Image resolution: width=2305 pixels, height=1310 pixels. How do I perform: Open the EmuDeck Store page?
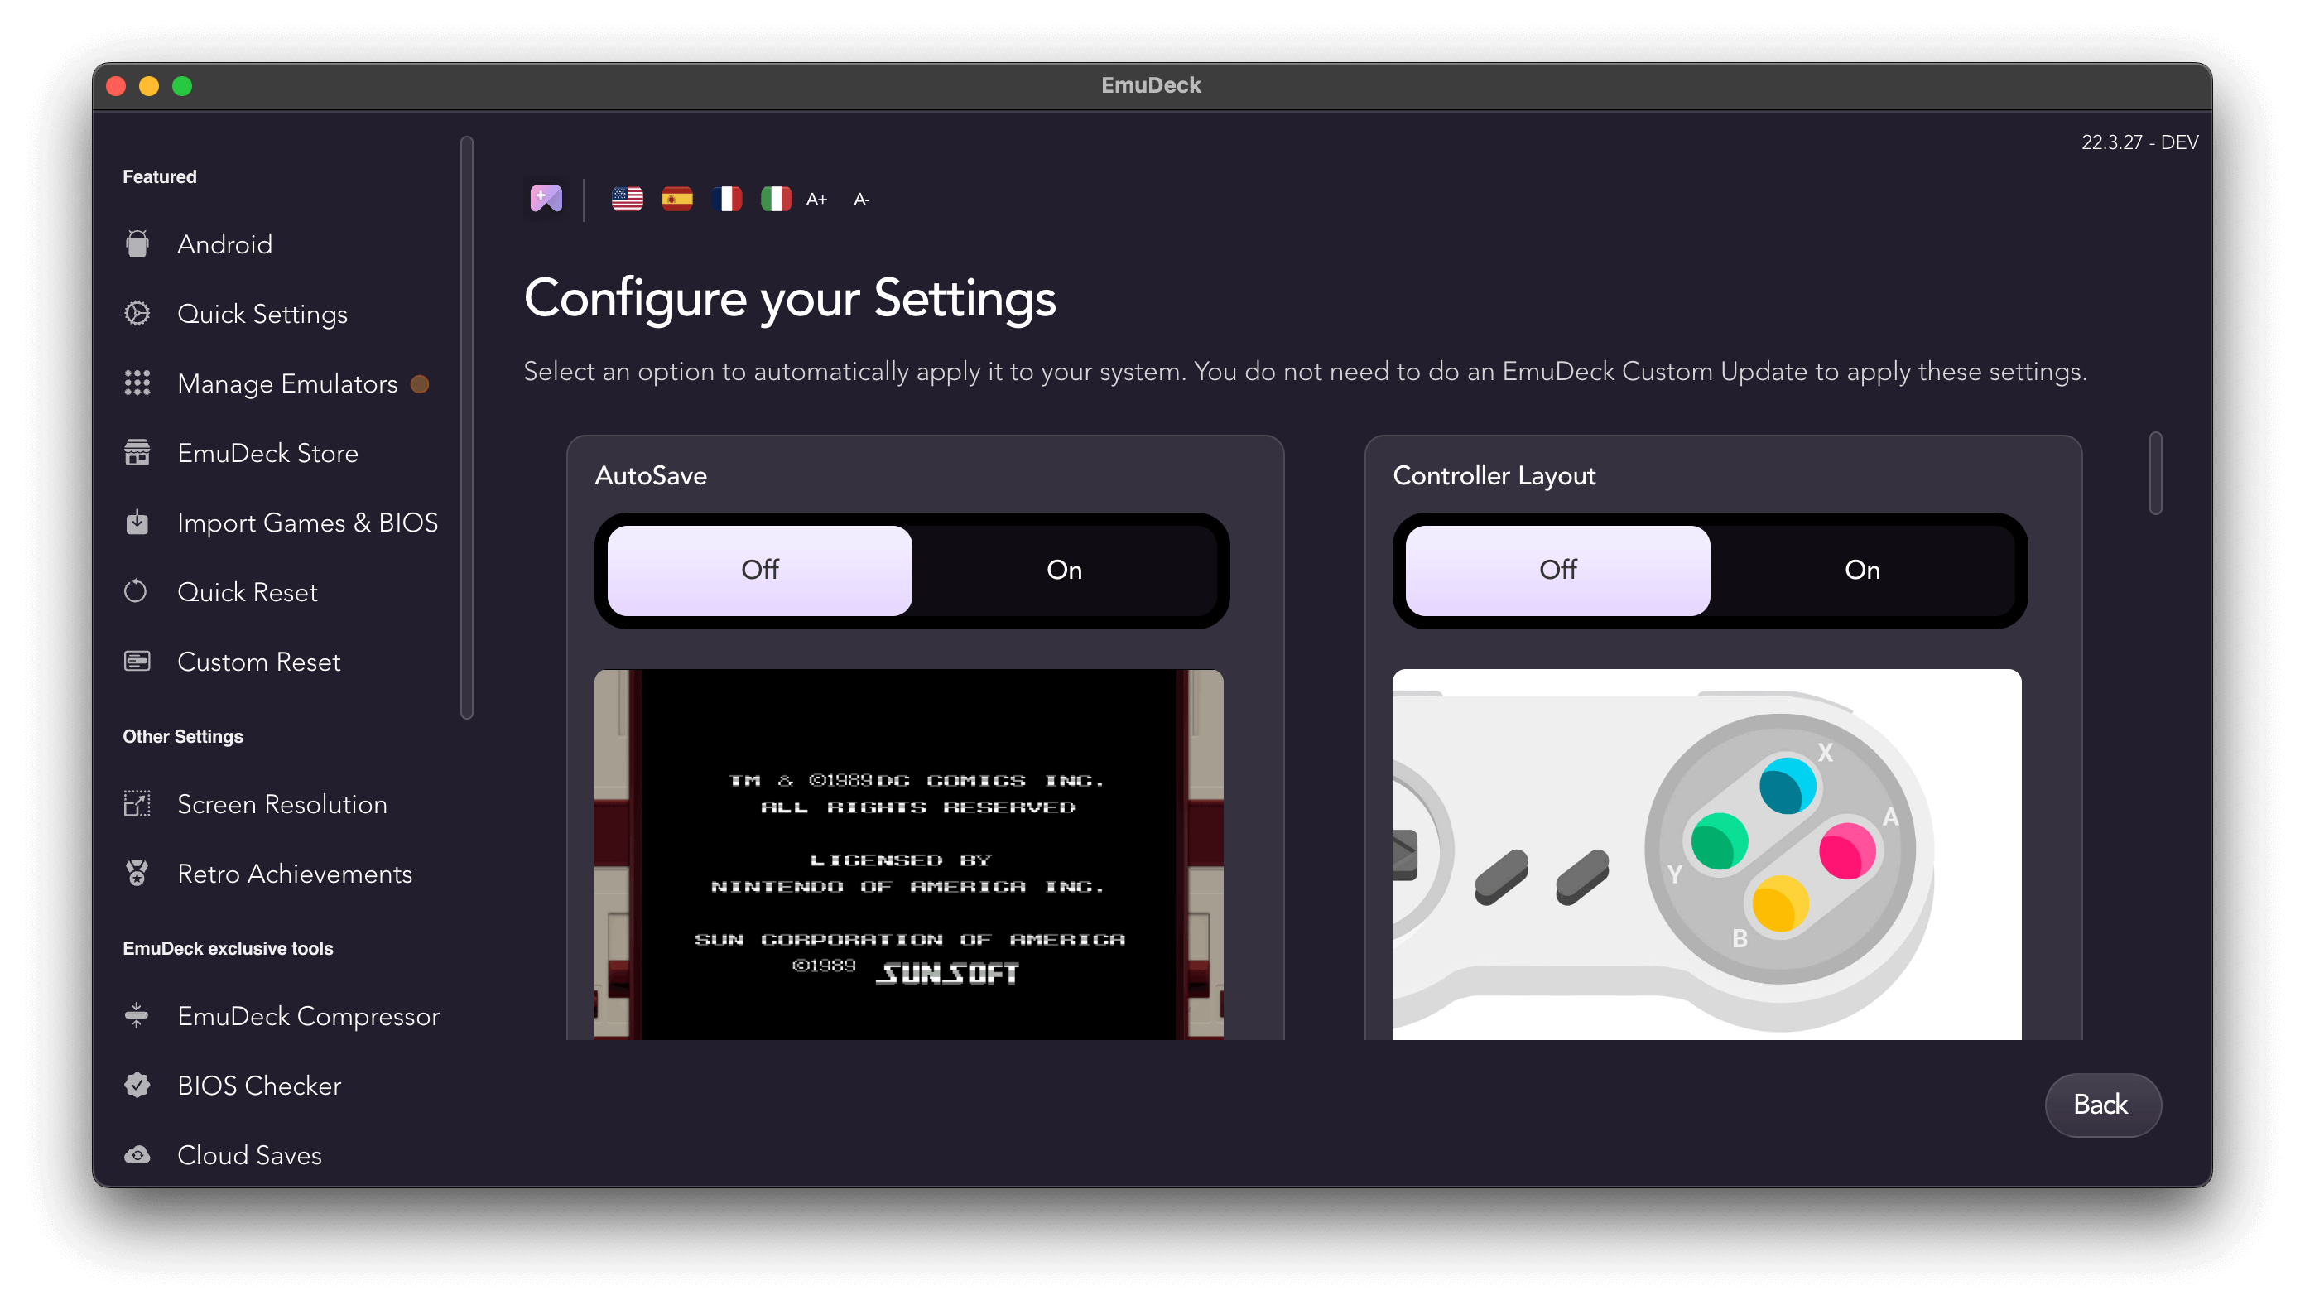click(x=268, y=454)
